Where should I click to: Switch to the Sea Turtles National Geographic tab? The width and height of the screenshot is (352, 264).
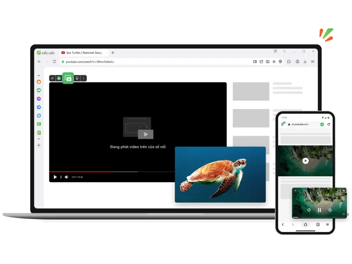point(83,52)
